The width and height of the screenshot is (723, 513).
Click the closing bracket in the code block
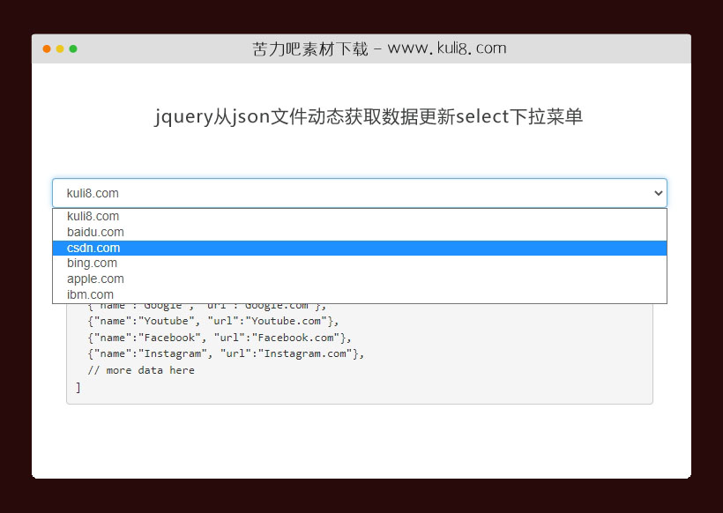click(77, 385)
